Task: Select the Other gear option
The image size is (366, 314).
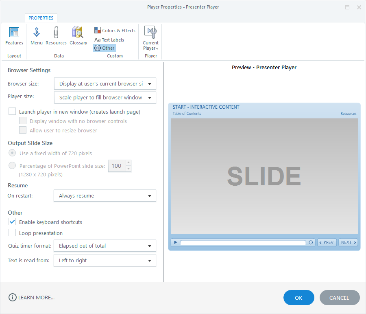Action: click(x=105, y=48)
